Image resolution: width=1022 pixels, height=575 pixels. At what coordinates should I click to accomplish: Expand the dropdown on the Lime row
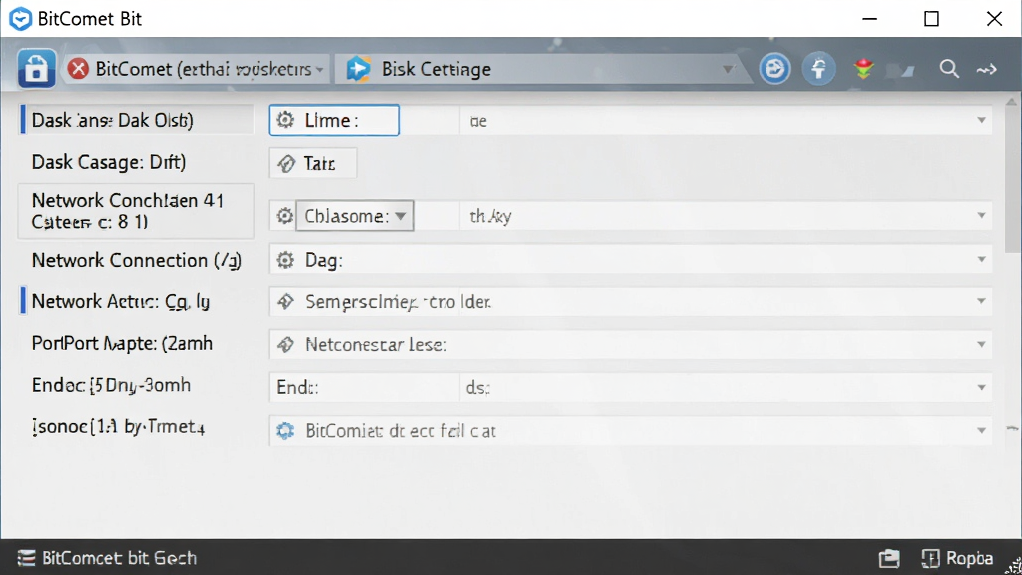point(981,120)
